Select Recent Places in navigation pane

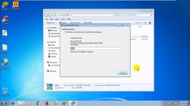[54, 36]
